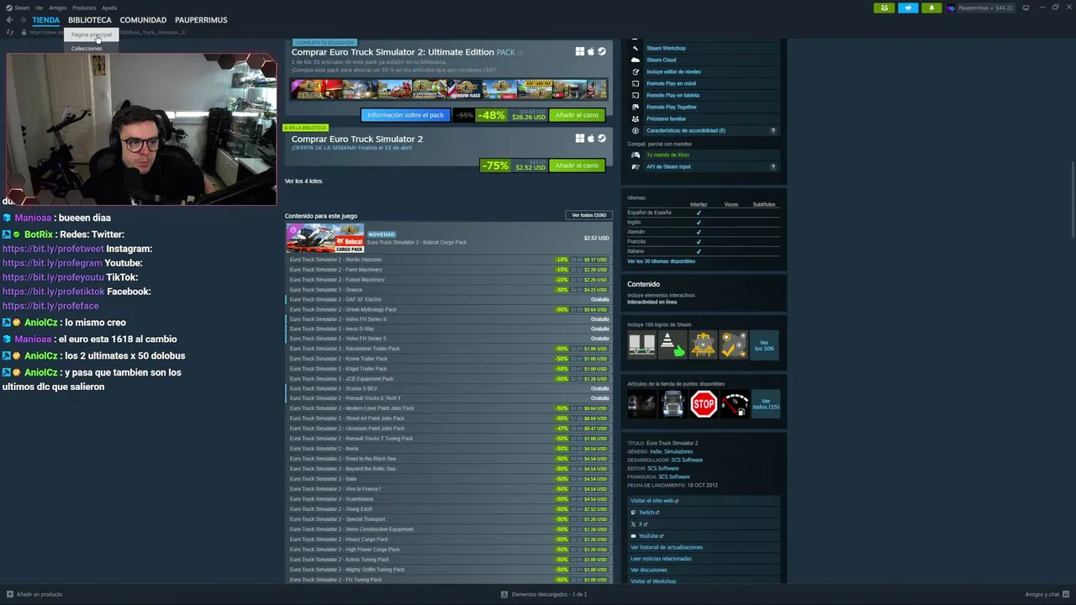Image resolution: width=1076 pixels, height=605 pixels.
Task: Open help for Características de accesibilidad
Action: [773, 130]
